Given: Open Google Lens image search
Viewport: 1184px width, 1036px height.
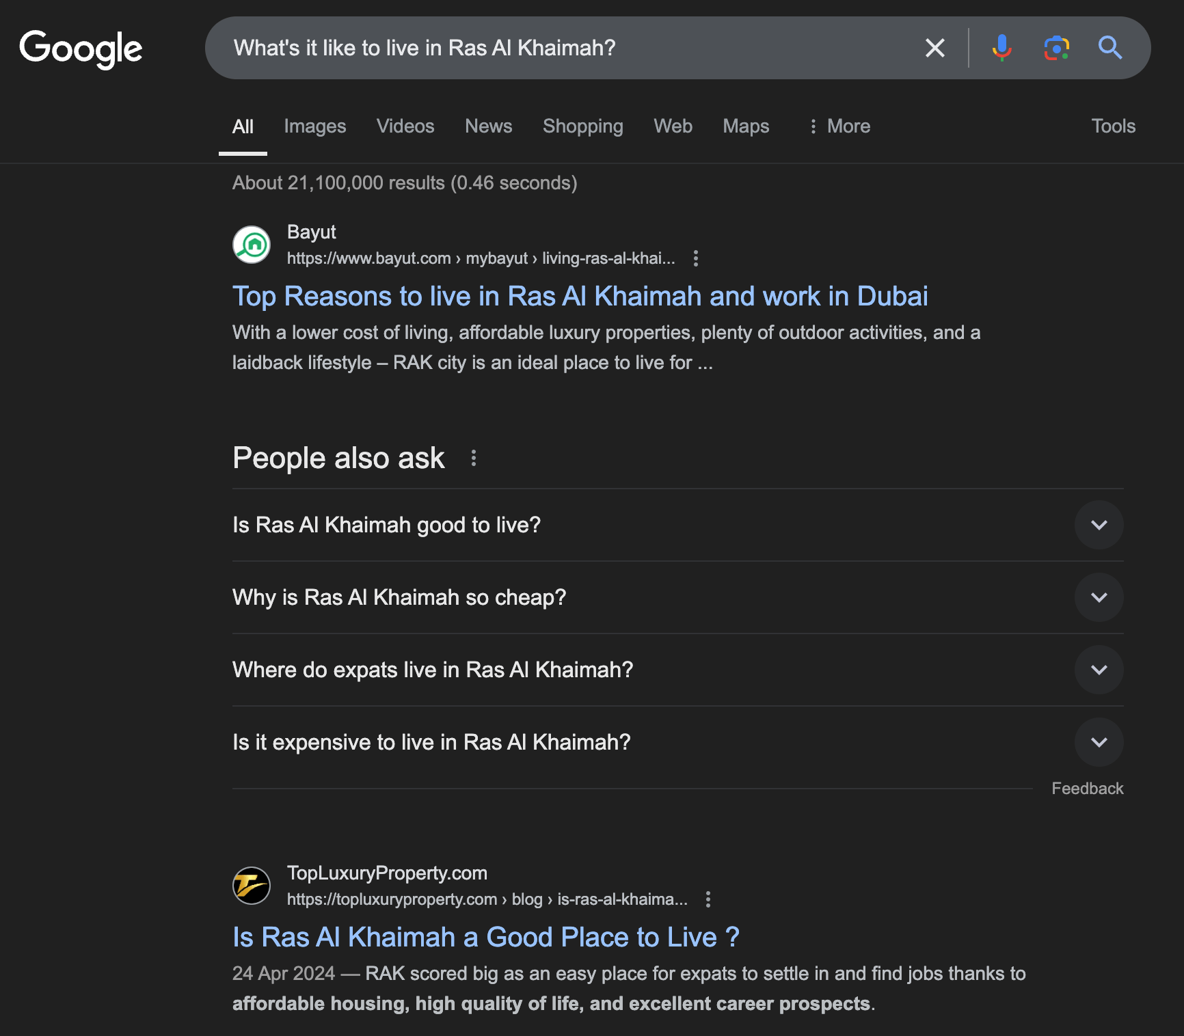Looking at the screenshot, I should tap(1056, 48).
